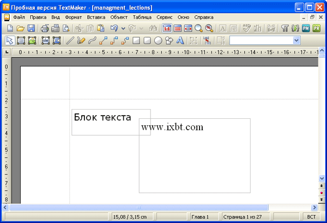Click the www.ixbt.com text in frame

[x=172, y=127]
